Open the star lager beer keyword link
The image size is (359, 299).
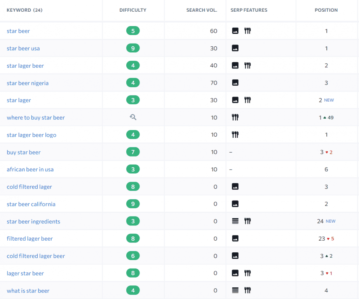point(25,66)
